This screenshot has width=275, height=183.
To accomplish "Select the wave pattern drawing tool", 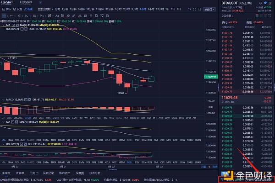I will [x=42, y=16].
